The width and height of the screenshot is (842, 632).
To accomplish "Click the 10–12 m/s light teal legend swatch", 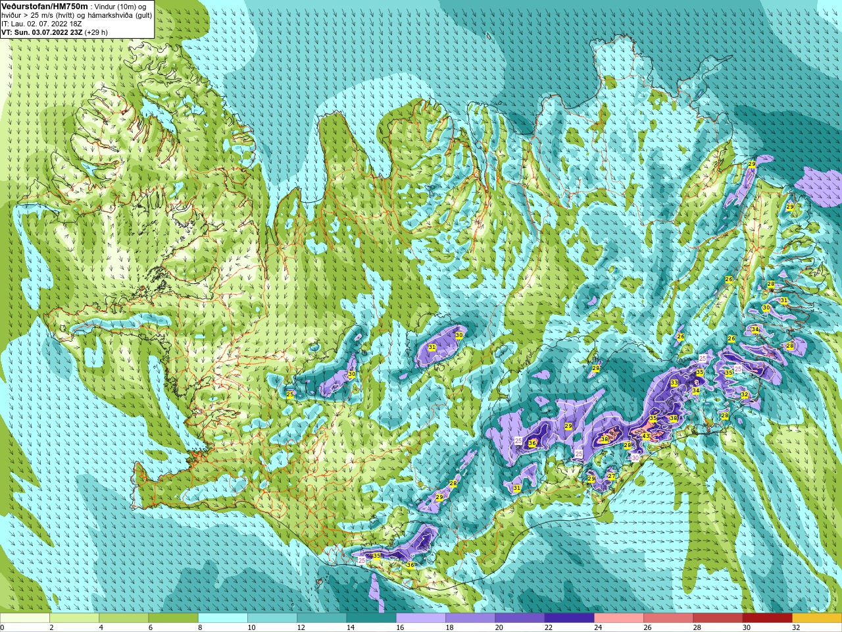I will click(x=272, y=618).
